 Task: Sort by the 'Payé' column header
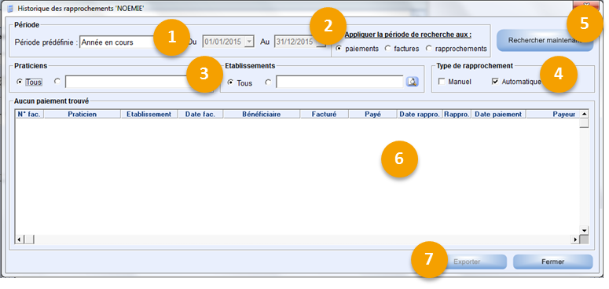[372, 114]
